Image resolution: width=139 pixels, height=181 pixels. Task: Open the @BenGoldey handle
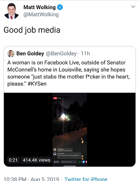[x=61, y=54]
